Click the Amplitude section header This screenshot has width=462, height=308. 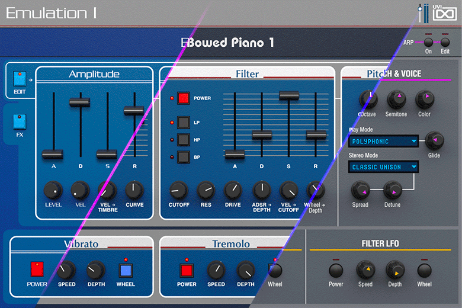94,74
